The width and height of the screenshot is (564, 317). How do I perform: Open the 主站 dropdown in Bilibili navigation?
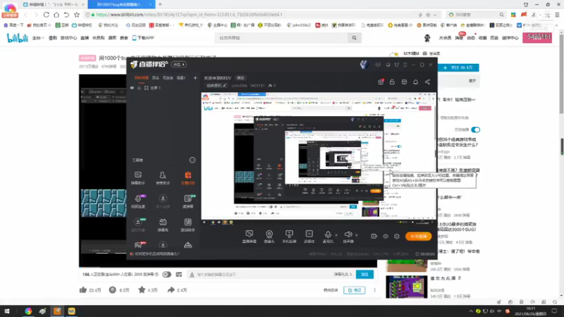pos(38,38)
